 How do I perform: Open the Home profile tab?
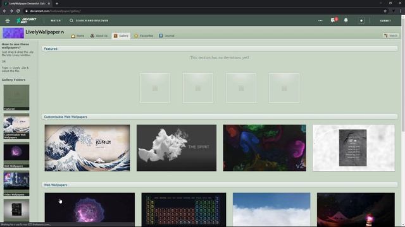78,36
